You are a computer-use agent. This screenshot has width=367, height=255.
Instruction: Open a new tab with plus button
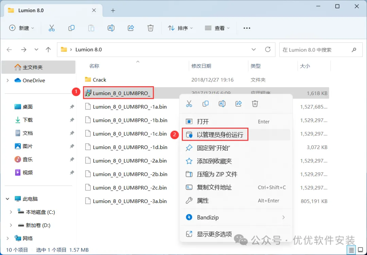[x=113, y=11]
